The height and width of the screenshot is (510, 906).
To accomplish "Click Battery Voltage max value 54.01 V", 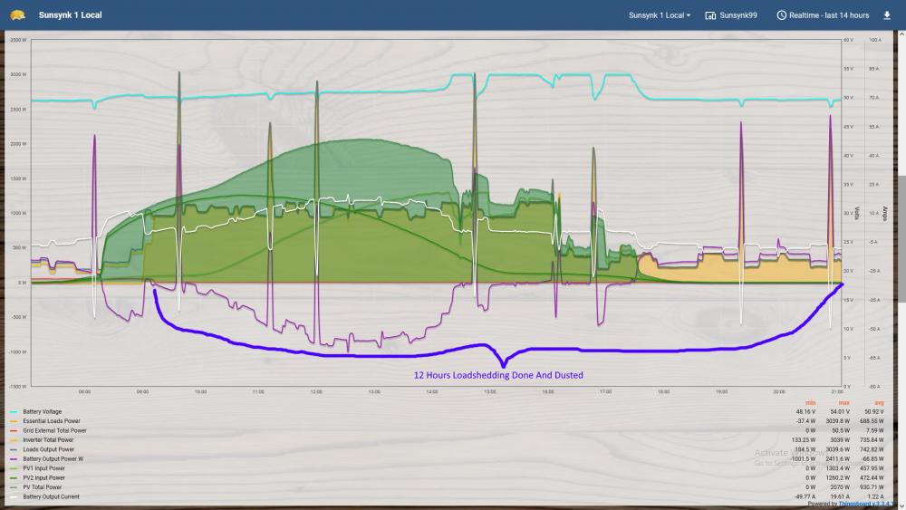I will [840, 412].
